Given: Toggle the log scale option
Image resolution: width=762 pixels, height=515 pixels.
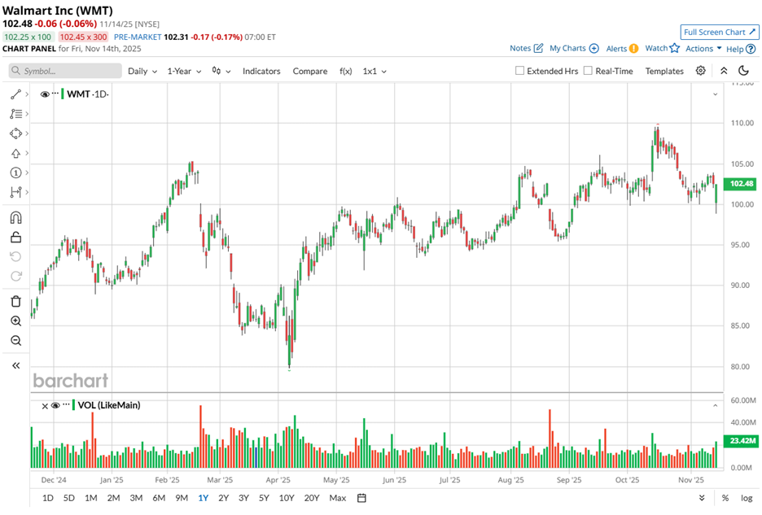Looking at the screenshot, I should pos(745,498).
